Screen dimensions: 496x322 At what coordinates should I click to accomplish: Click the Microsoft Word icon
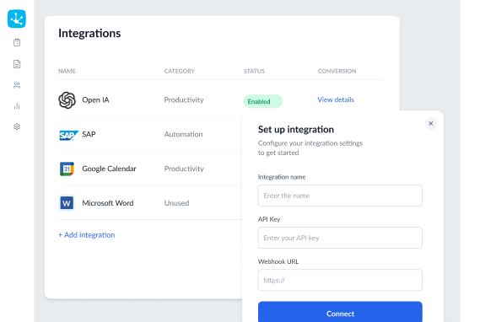click(67, 203)
